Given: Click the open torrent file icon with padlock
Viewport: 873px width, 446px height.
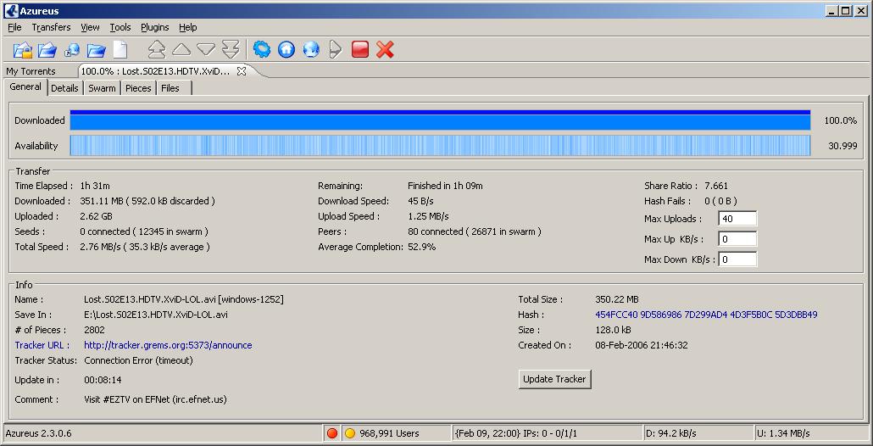Looking at the screenshot, I should [23, 49].
